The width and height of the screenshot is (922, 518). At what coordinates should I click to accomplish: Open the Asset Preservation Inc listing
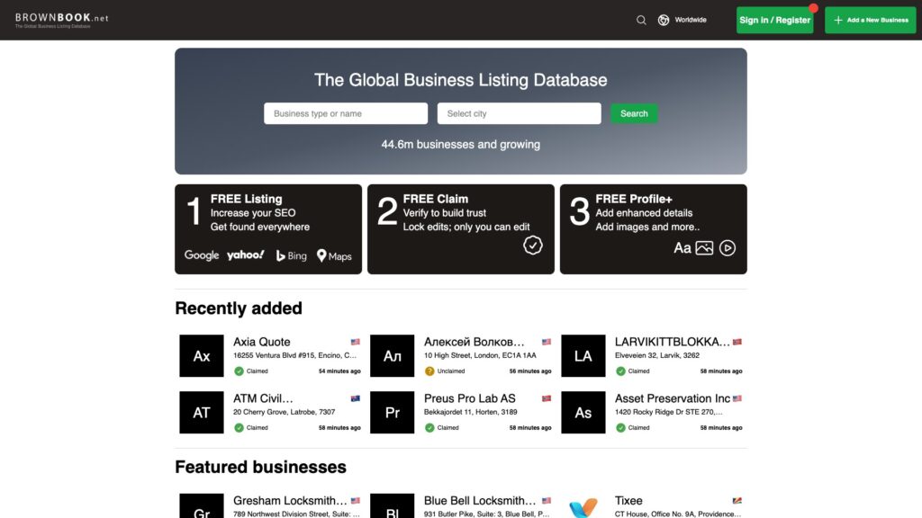pos(672,398)
